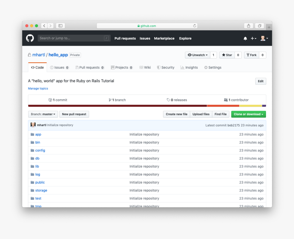Click the storage folder icon

pos(32,190)
